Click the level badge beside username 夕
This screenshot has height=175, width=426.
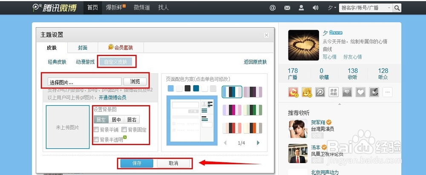336,33
